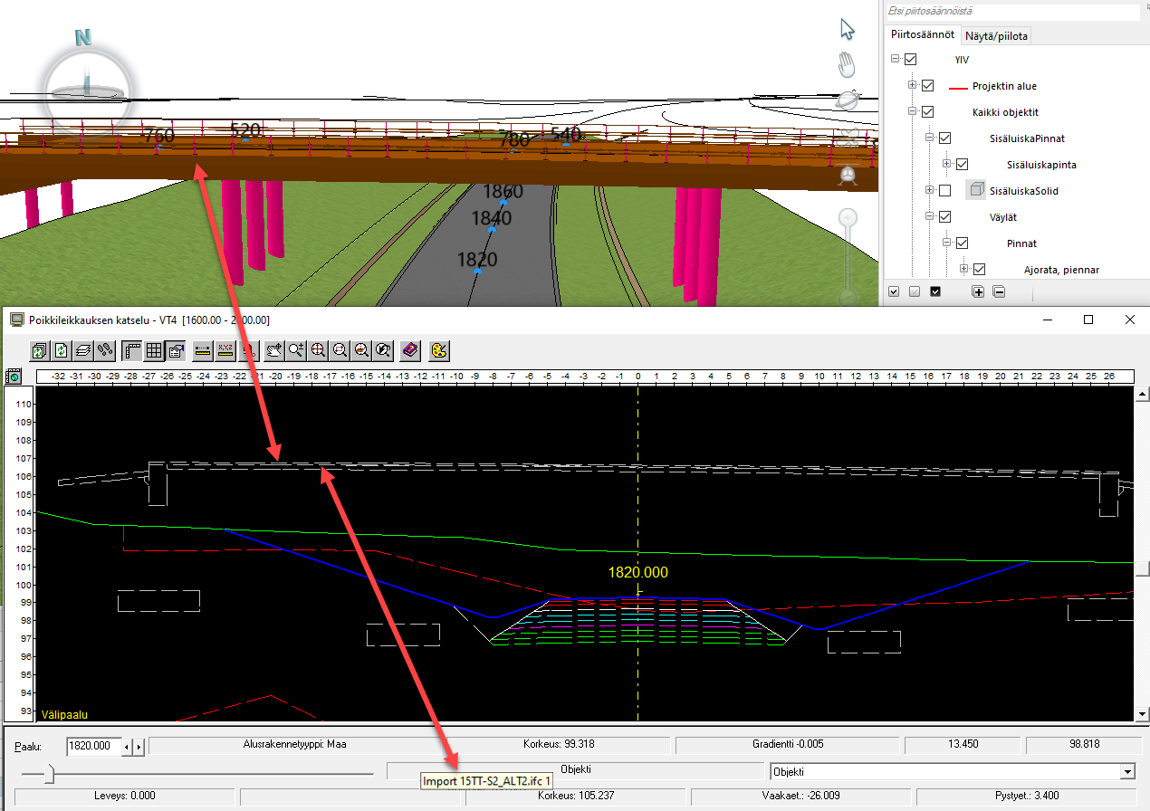Screen dimensions: 1150x811
Task: Choose the orbit planet navigation tool
Action: pos(848,100)
